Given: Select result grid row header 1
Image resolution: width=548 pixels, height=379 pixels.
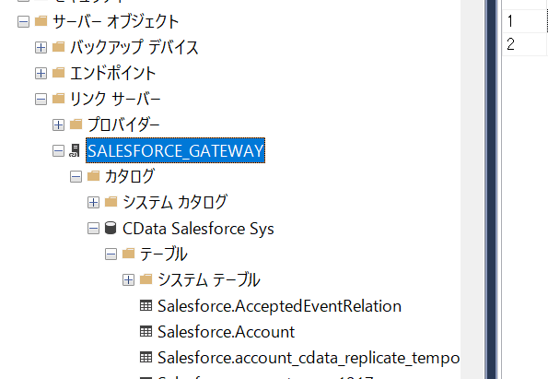Looking at the screenshot, I should 524,21.
